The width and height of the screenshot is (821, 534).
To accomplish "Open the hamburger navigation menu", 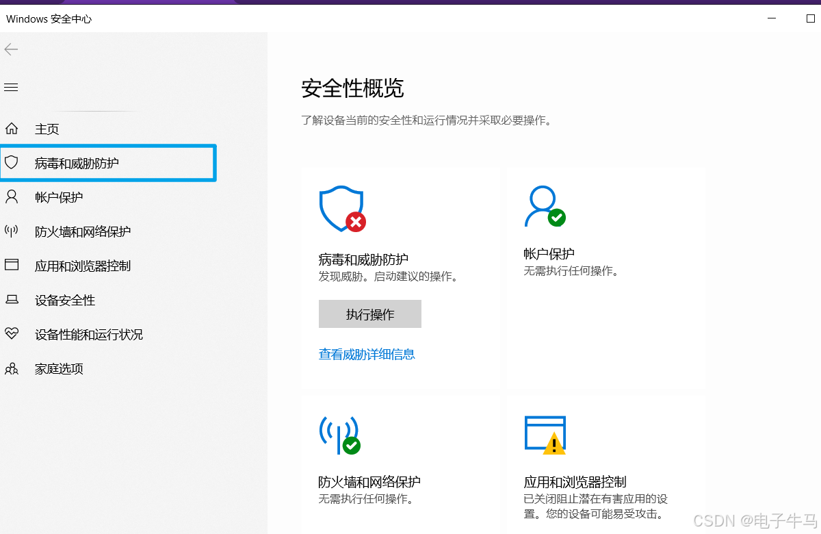I will pyautogui.click(x=11, y=88).
